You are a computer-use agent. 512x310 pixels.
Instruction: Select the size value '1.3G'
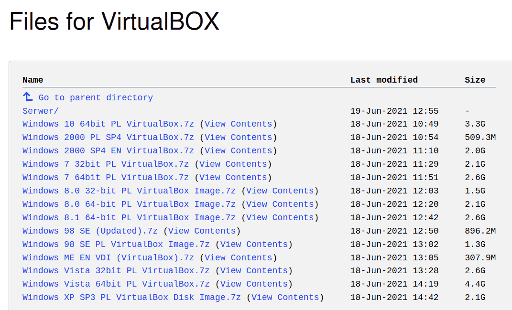(x=475, y=245)
